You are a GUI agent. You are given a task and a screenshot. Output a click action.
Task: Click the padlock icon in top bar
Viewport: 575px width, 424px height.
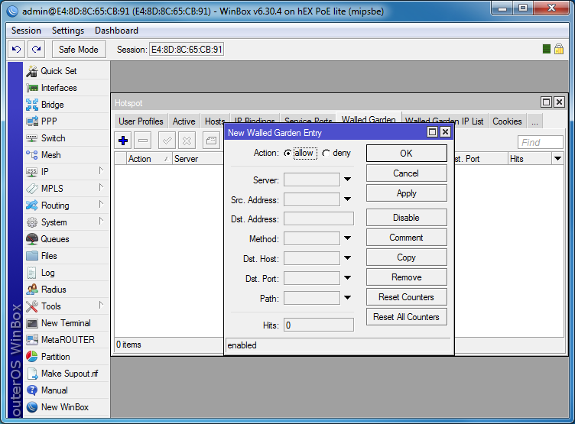tap(559, 49)
